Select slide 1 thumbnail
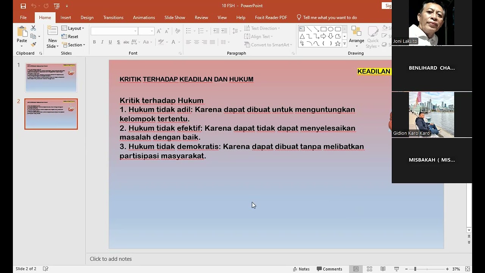Screen dimensions: 485x273 point(51,78)
